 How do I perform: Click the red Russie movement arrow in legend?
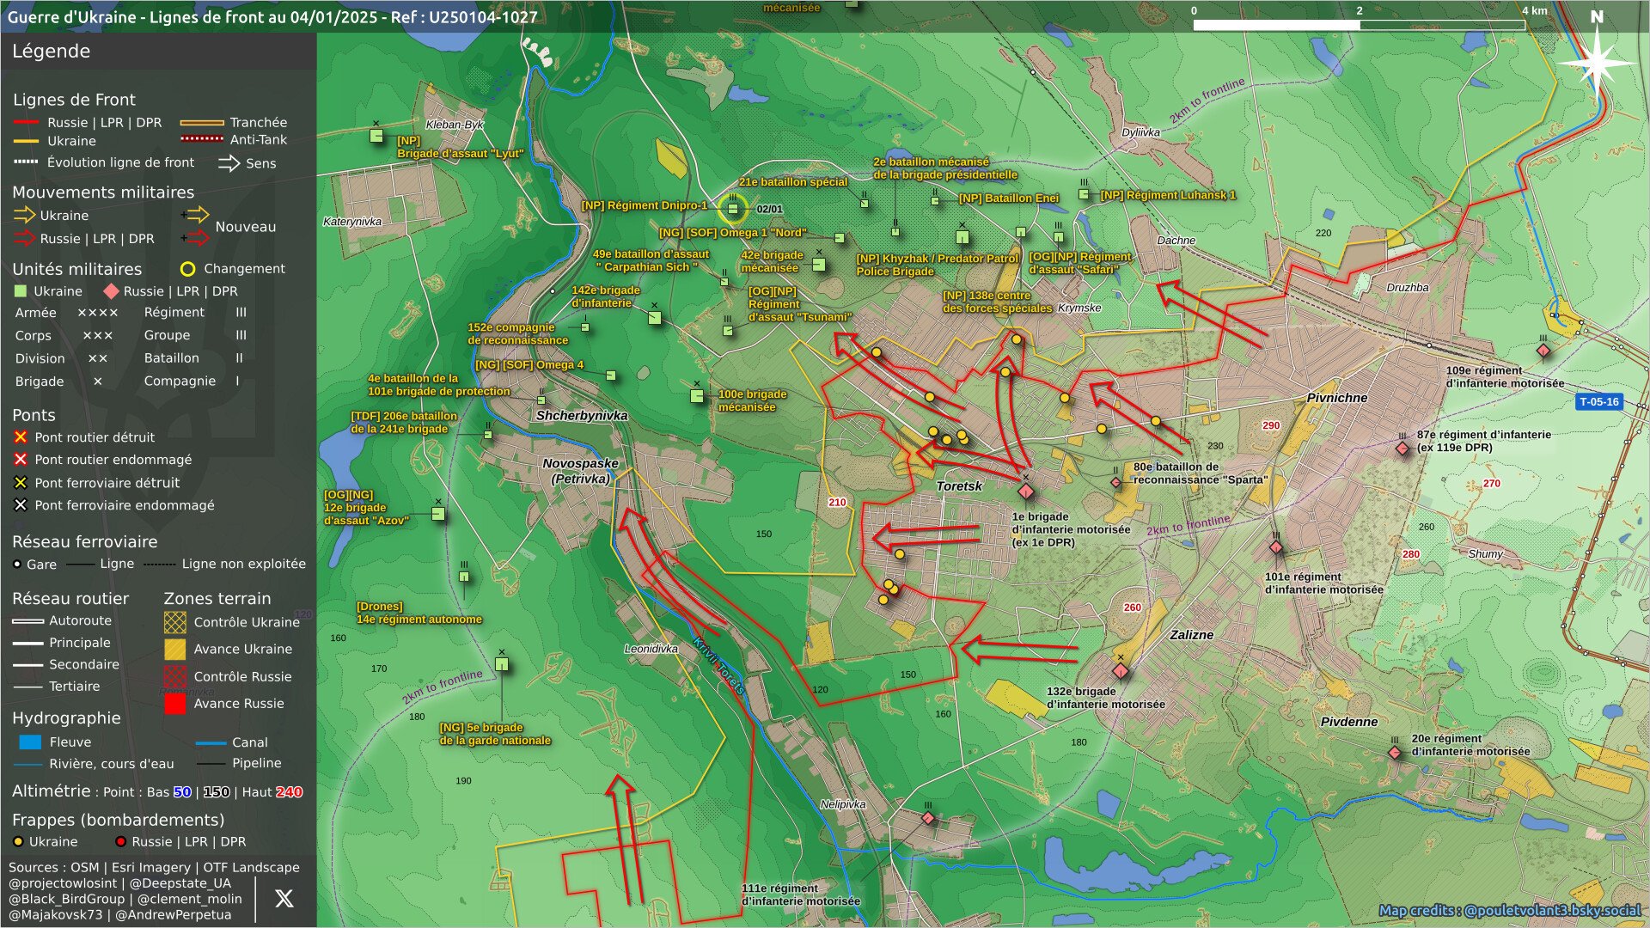click(x=24, y=238)
